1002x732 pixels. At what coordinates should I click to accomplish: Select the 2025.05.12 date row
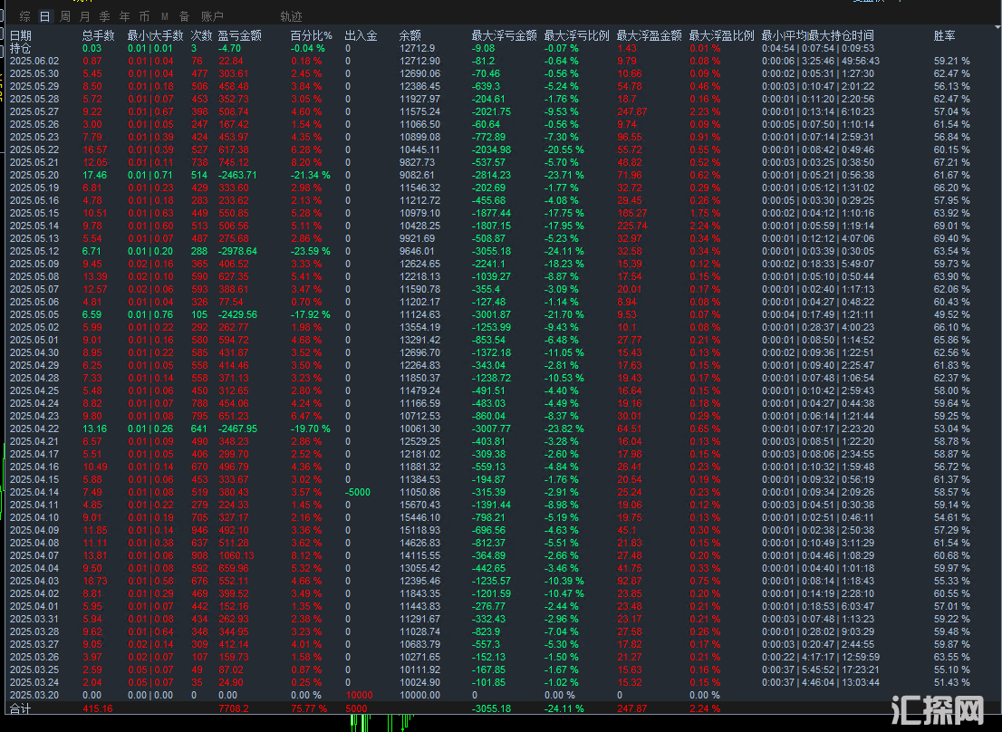(x=502, y=251)
